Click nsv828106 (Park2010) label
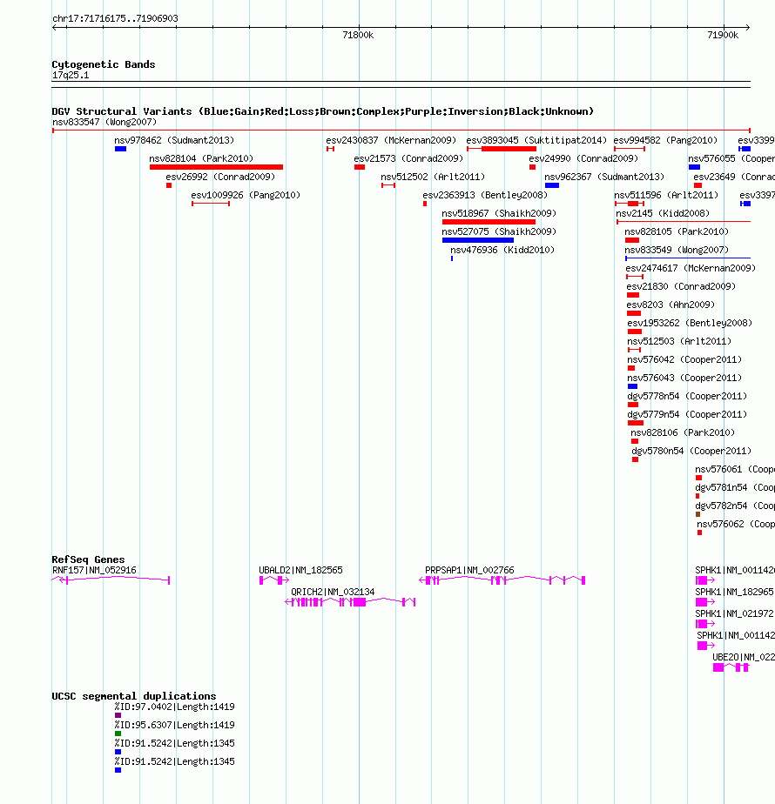775x804 pixels. pos(683,433)
